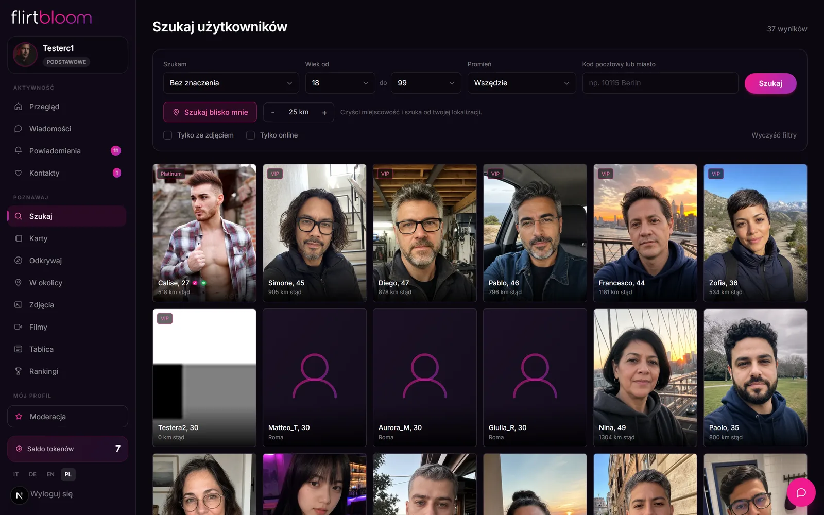
Task: Open Karty section
Action: (67, 238)
